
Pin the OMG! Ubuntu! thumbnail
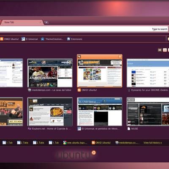click(79, 57)
